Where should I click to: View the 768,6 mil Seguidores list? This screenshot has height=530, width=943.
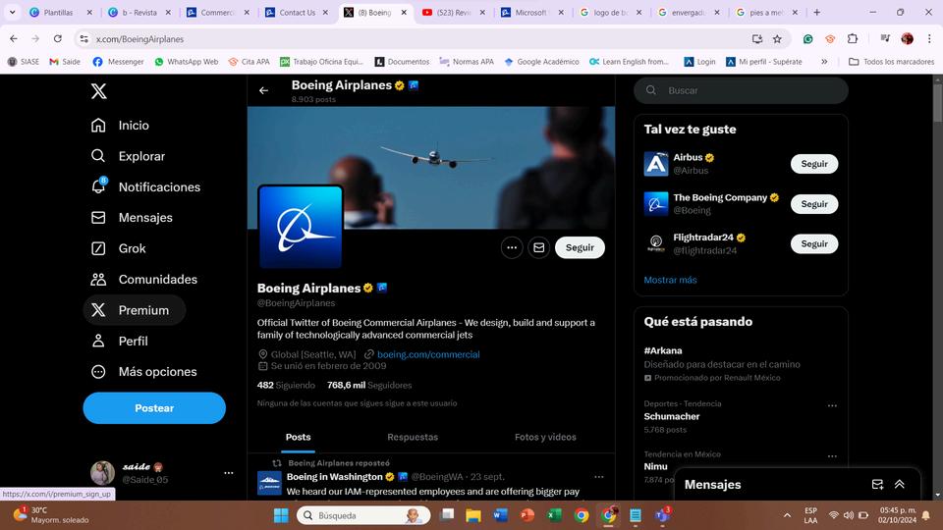(369, 385)
